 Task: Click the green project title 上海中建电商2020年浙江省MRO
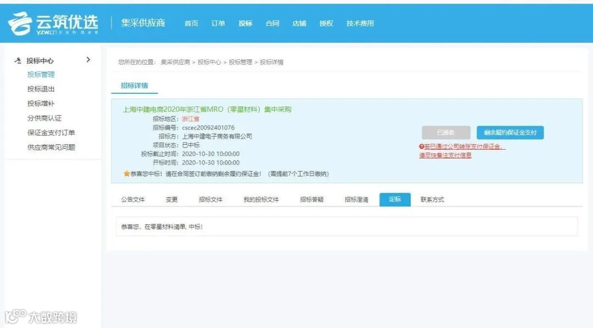[x=207, y=109]
